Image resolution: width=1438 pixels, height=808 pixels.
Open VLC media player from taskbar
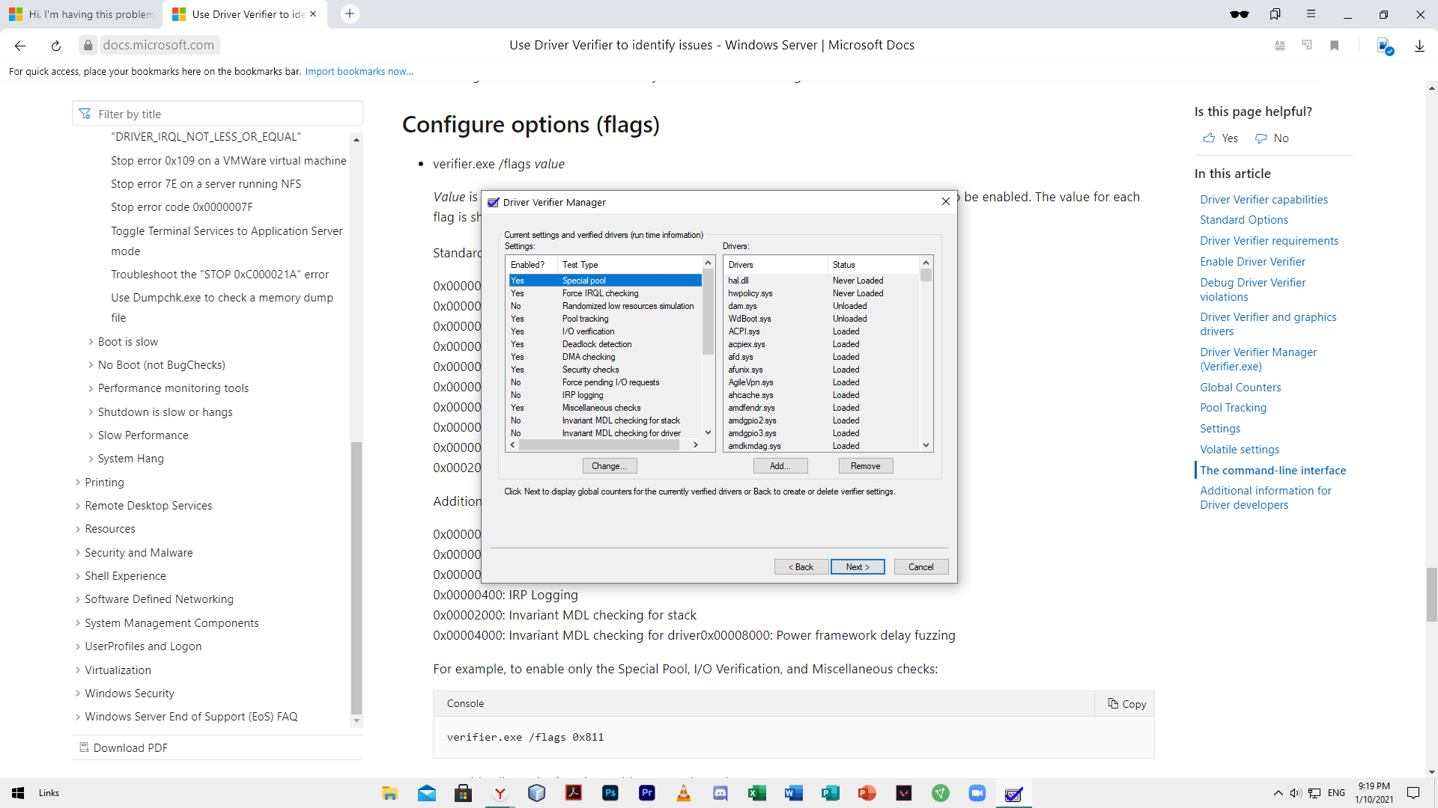pyautogui.click(x=684, y=793)
